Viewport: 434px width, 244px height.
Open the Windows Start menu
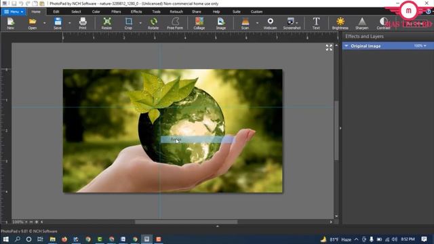click(x=5, y=239)
